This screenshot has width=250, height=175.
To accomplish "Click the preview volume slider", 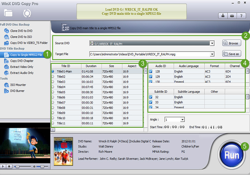I will tap(42, 167).
